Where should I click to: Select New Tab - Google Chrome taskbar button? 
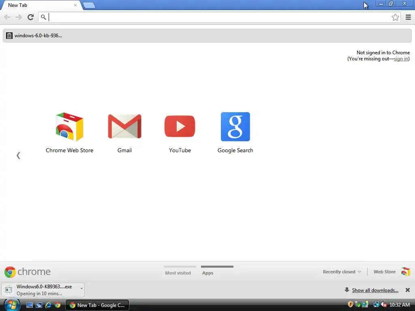[x=97, y=305]
